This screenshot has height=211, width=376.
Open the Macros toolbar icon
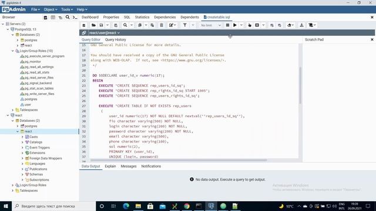(312, 25)
